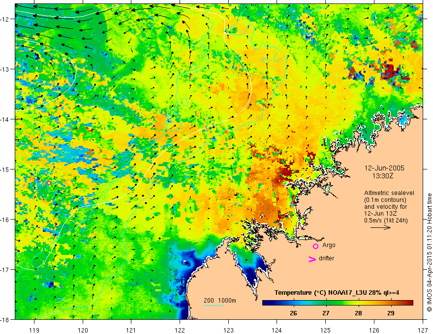Screen dimensions: 433x334
Task: Click the 13:30Z time label
Action: pyautogui.click(x=382, y=176)
